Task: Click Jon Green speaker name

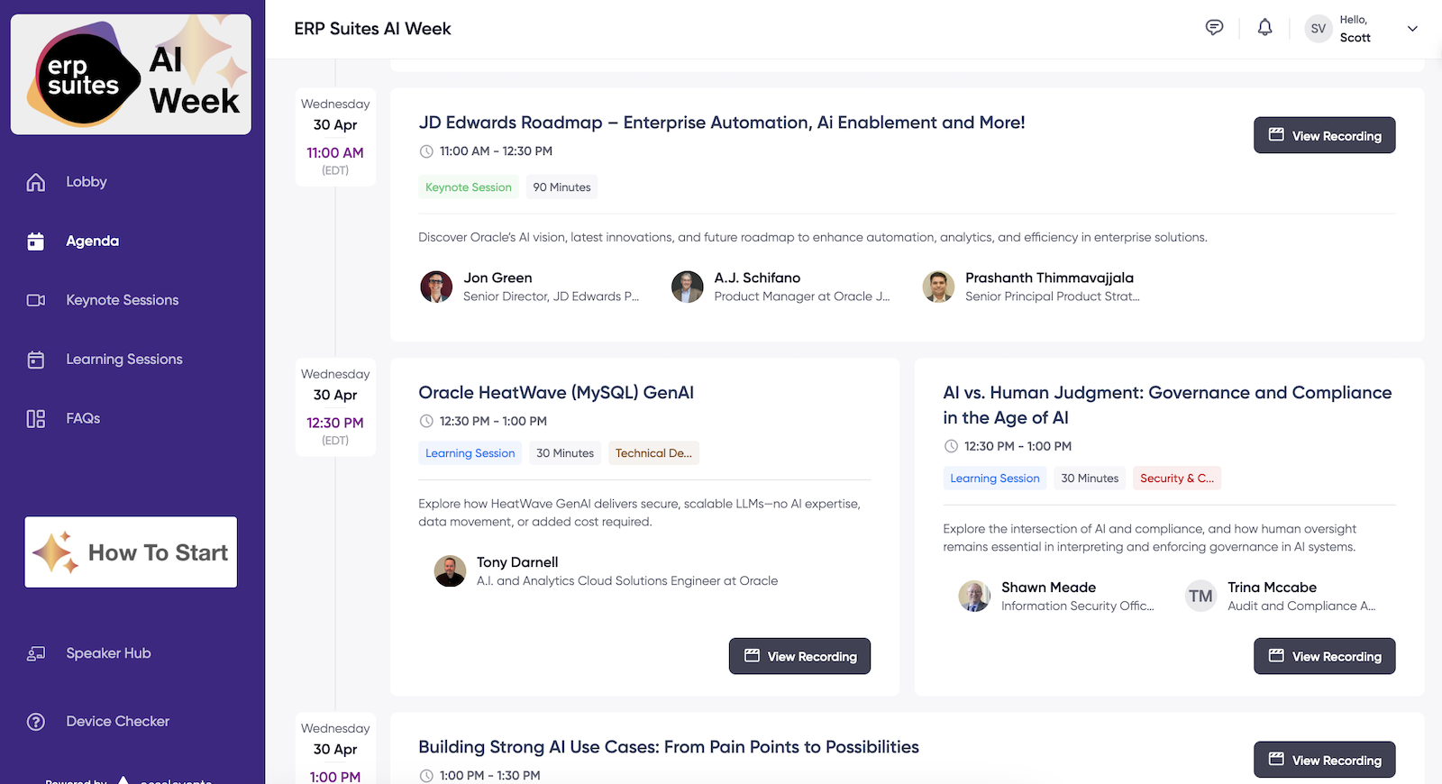Action: pos(497,278)
